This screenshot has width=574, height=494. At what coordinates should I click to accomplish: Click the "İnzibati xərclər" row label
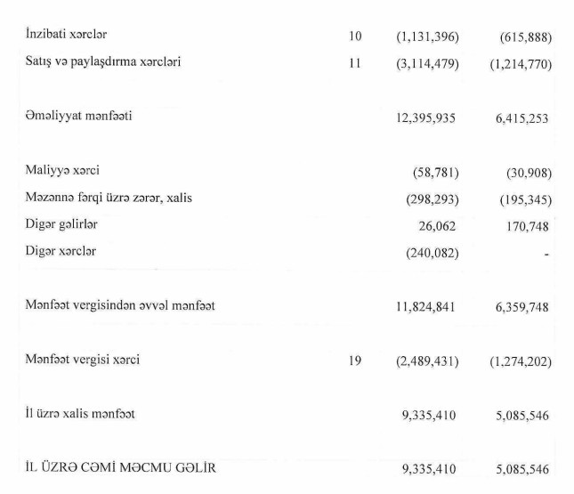[x=73, y=35]
